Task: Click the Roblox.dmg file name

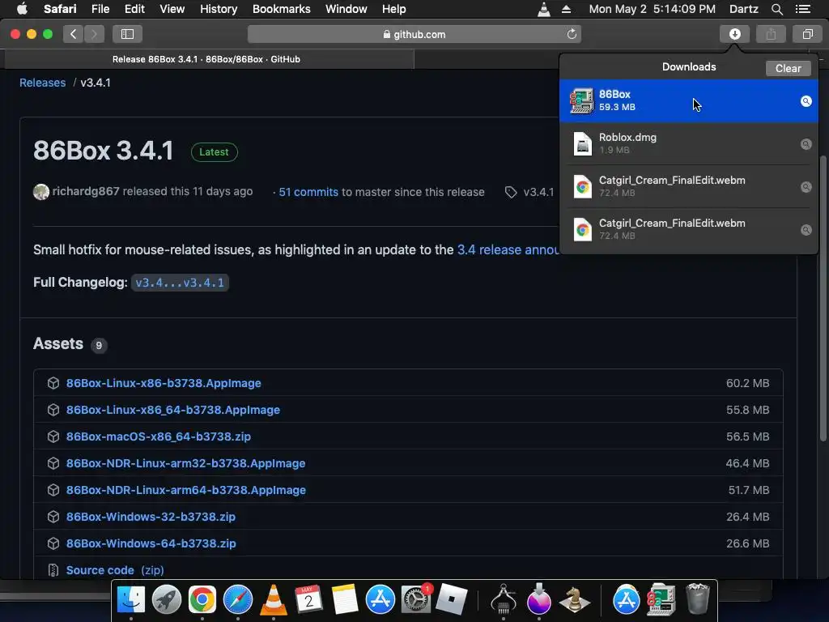Action: [627, 137]
